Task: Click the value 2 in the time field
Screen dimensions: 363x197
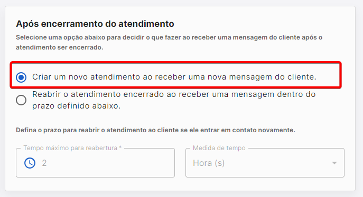Action: [44, 163]
